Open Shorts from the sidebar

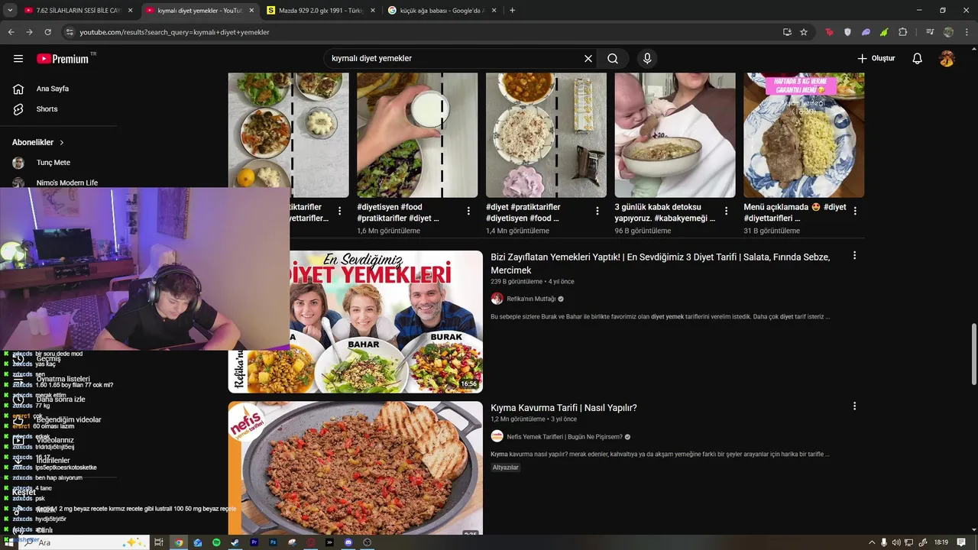tap(47, 109)
